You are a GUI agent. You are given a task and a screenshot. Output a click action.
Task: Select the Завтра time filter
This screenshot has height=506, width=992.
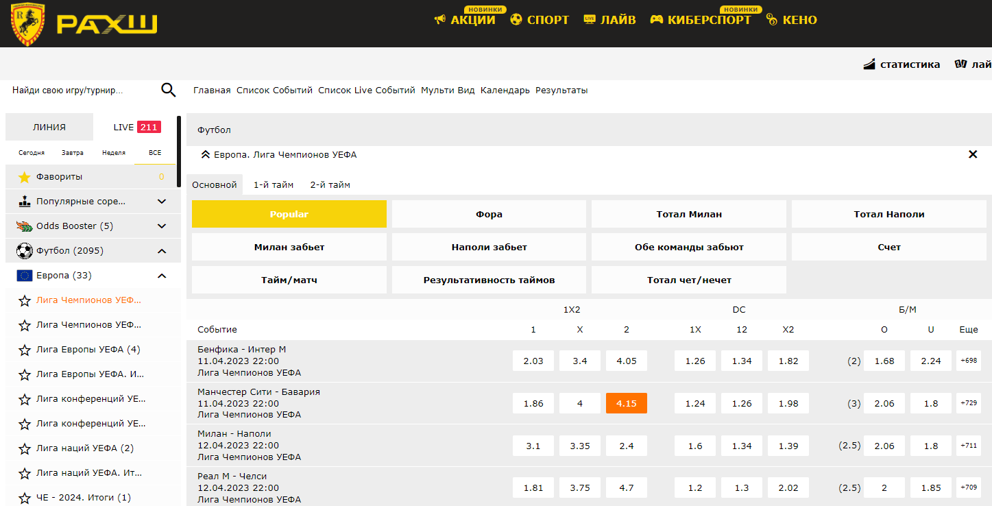point(73,153)
